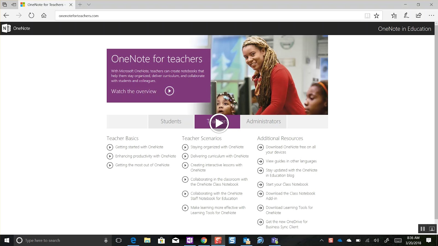
Task: Click Get the new OneDrive Sync Client
Action: coord(287,224)
